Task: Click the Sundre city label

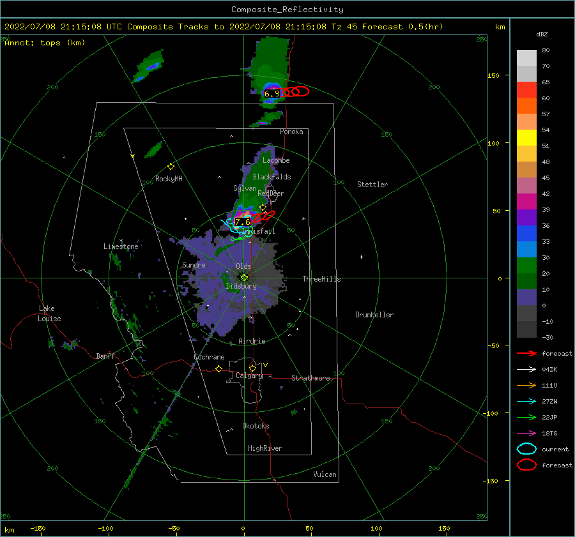Action: point(194,264)
